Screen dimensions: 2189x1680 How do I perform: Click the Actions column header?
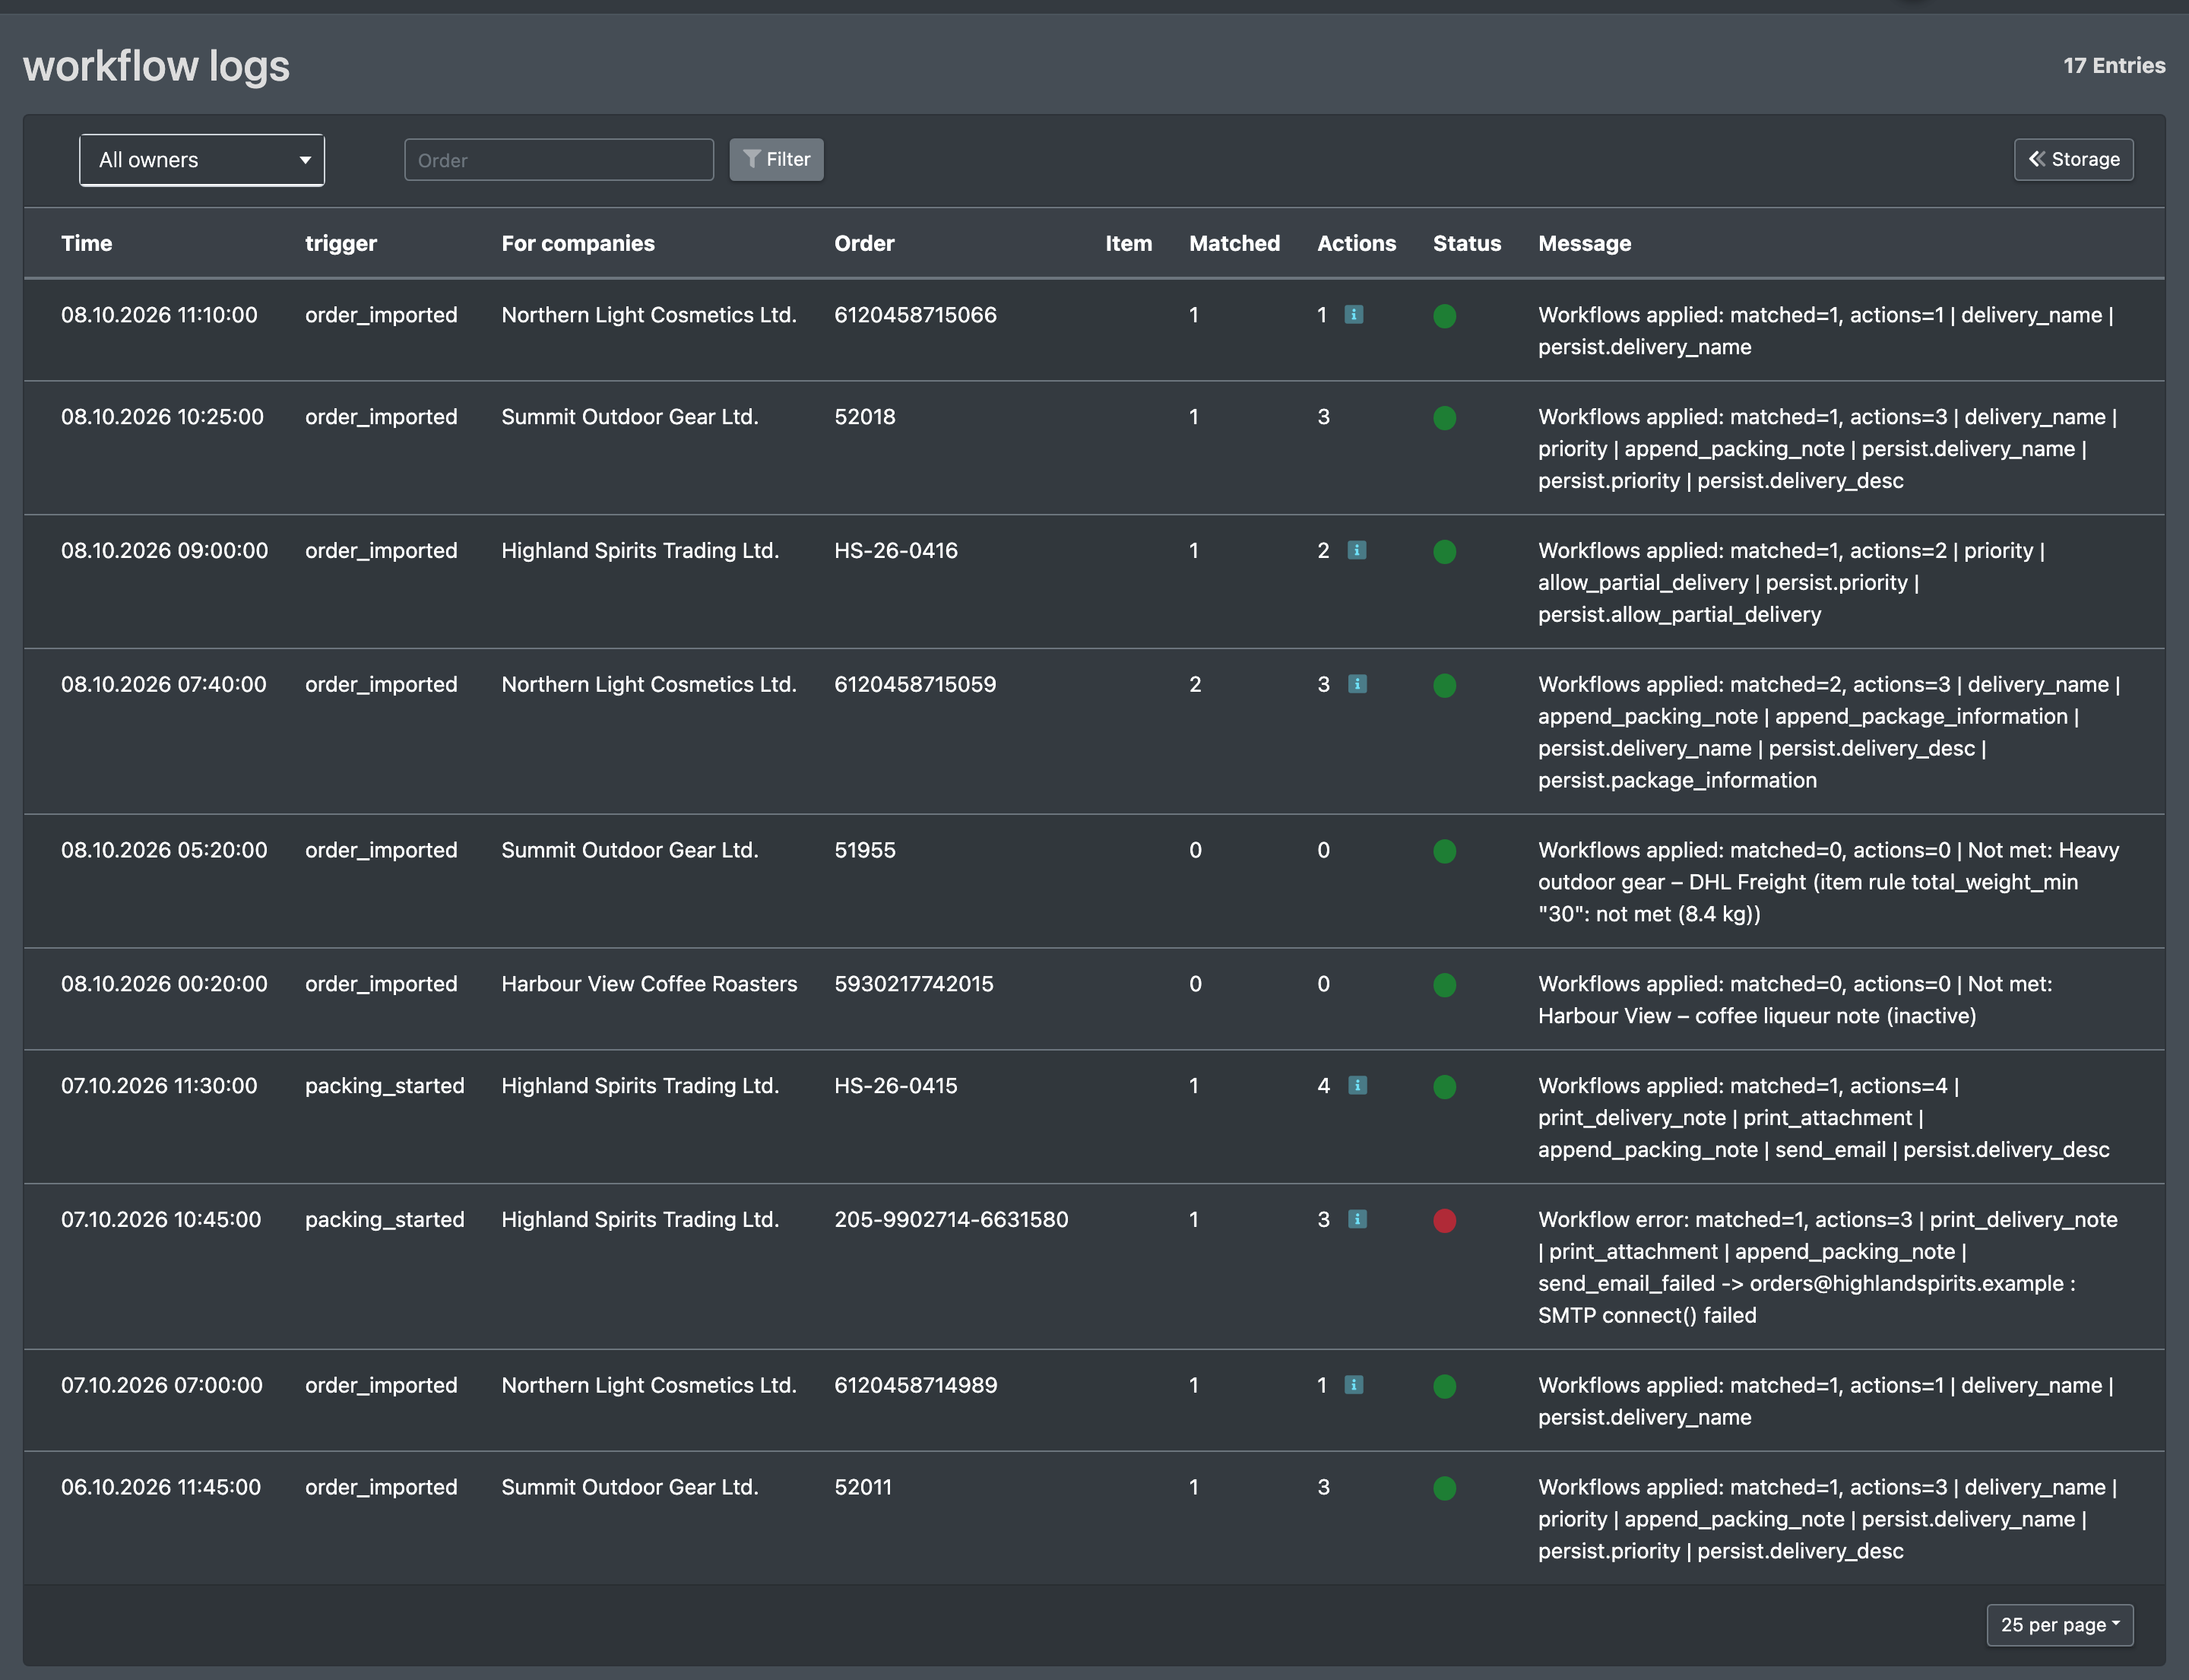1356,243
